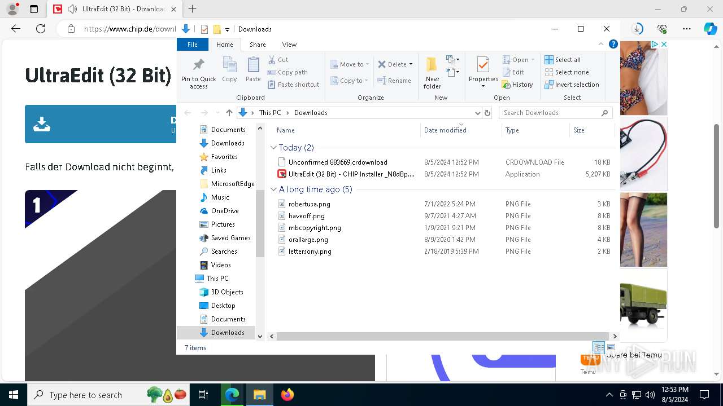Click the Search Downloads field
Image resolution: width=723 pixels, height=406 pixels.
[x=556, y=113]
